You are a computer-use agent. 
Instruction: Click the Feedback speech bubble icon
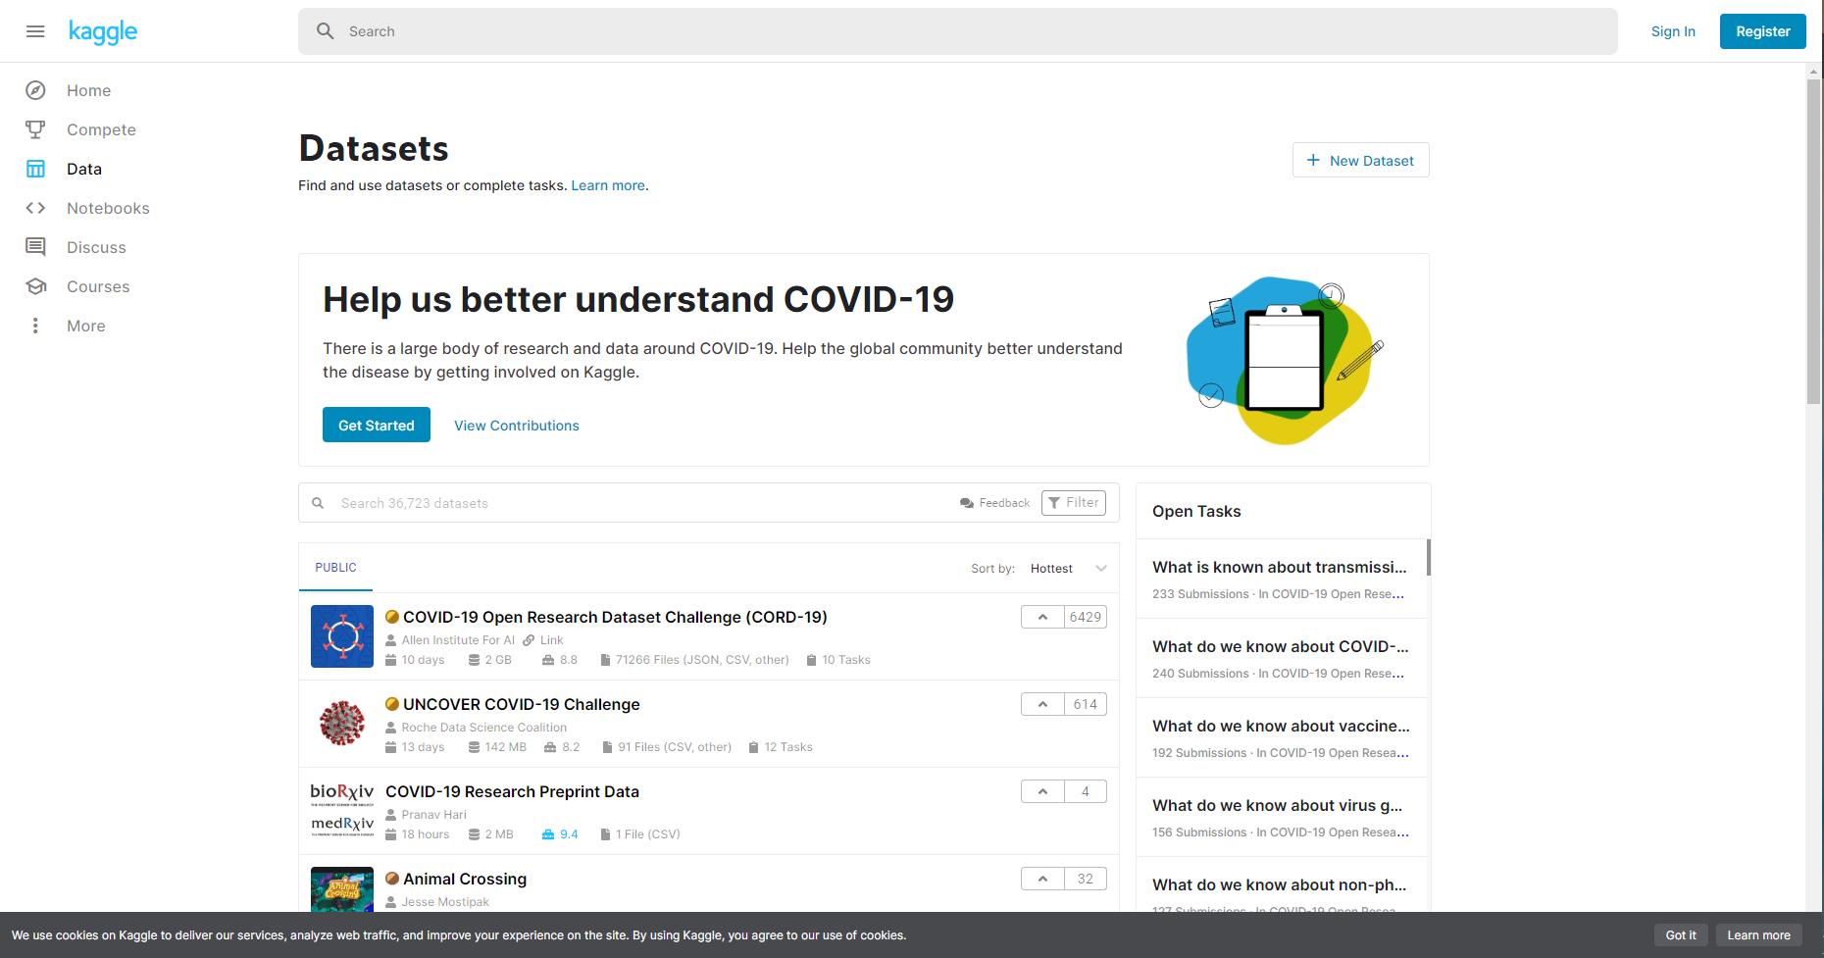click(x=967, y=503)
